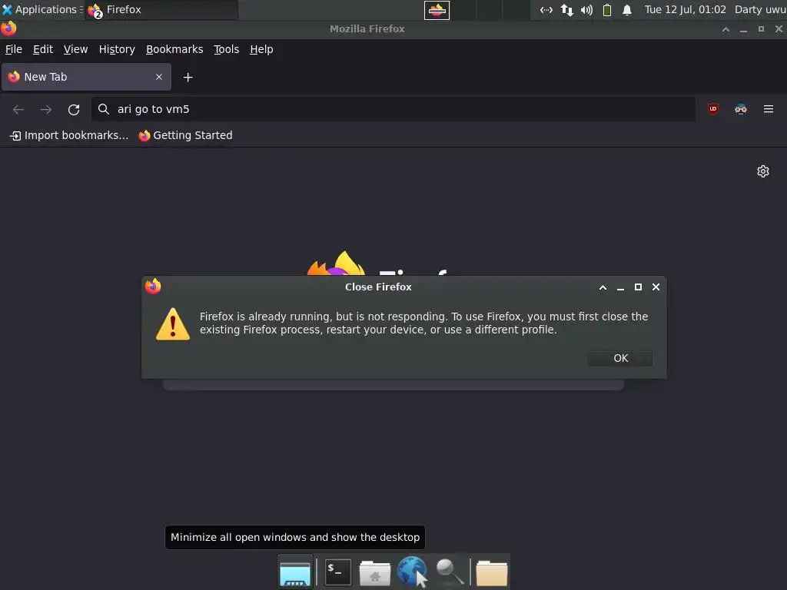Click the workspace switcher in top panel

(x=477, y=10)
